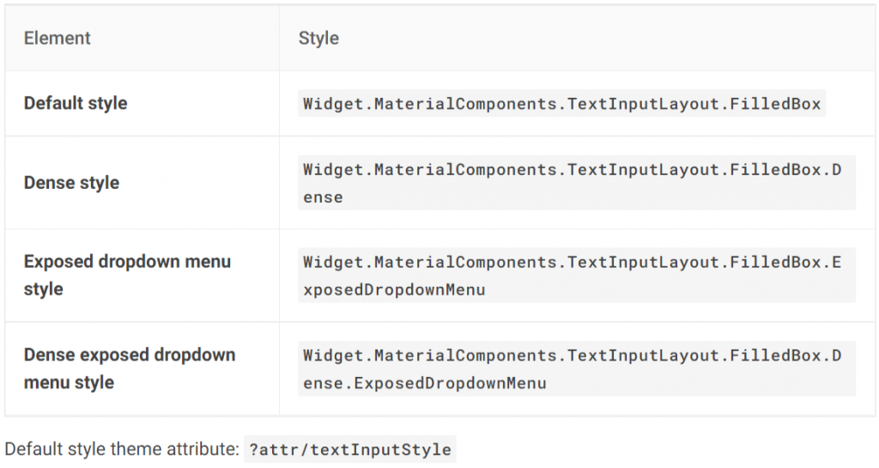Click the "Default style theme attribute:" text
This screenshot has height=468, width=879.
point(122,449)
